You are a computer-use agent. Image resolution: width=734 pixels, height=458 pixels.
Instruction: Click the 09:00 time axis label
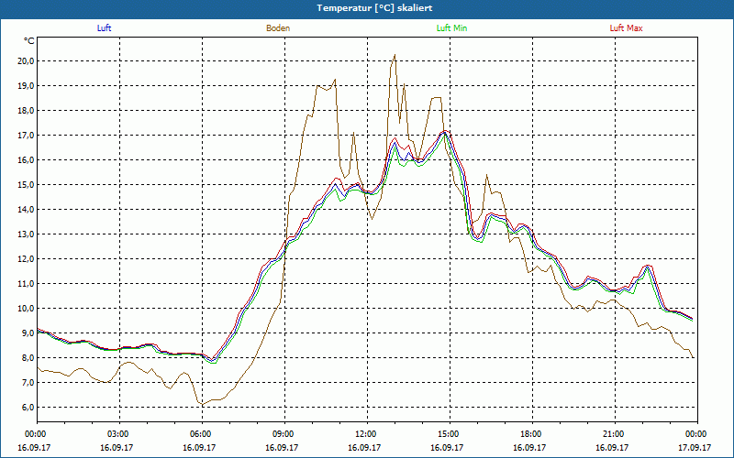284,434
